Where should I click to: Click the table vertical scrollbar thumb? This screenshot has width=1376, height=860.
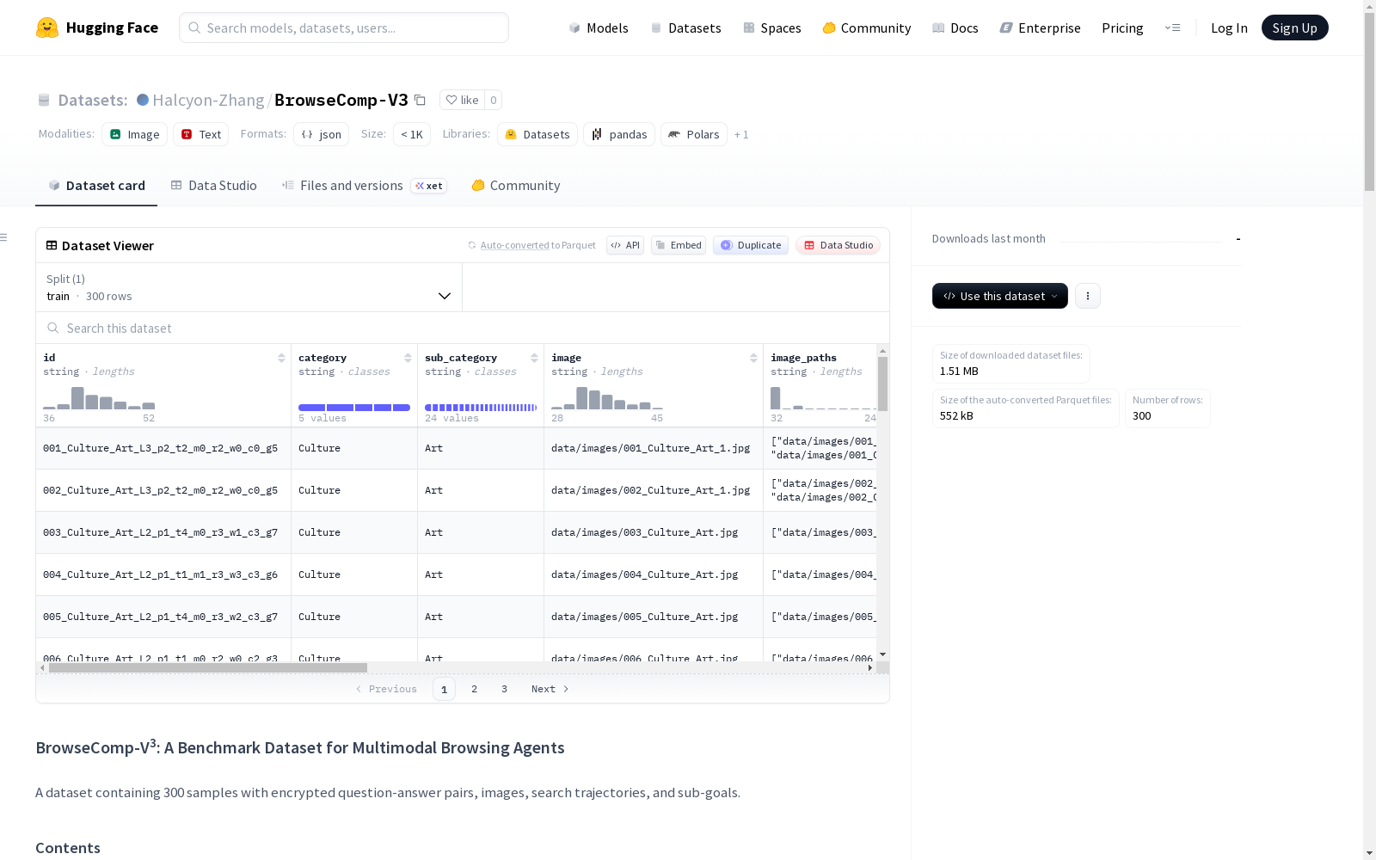(882, 384)
